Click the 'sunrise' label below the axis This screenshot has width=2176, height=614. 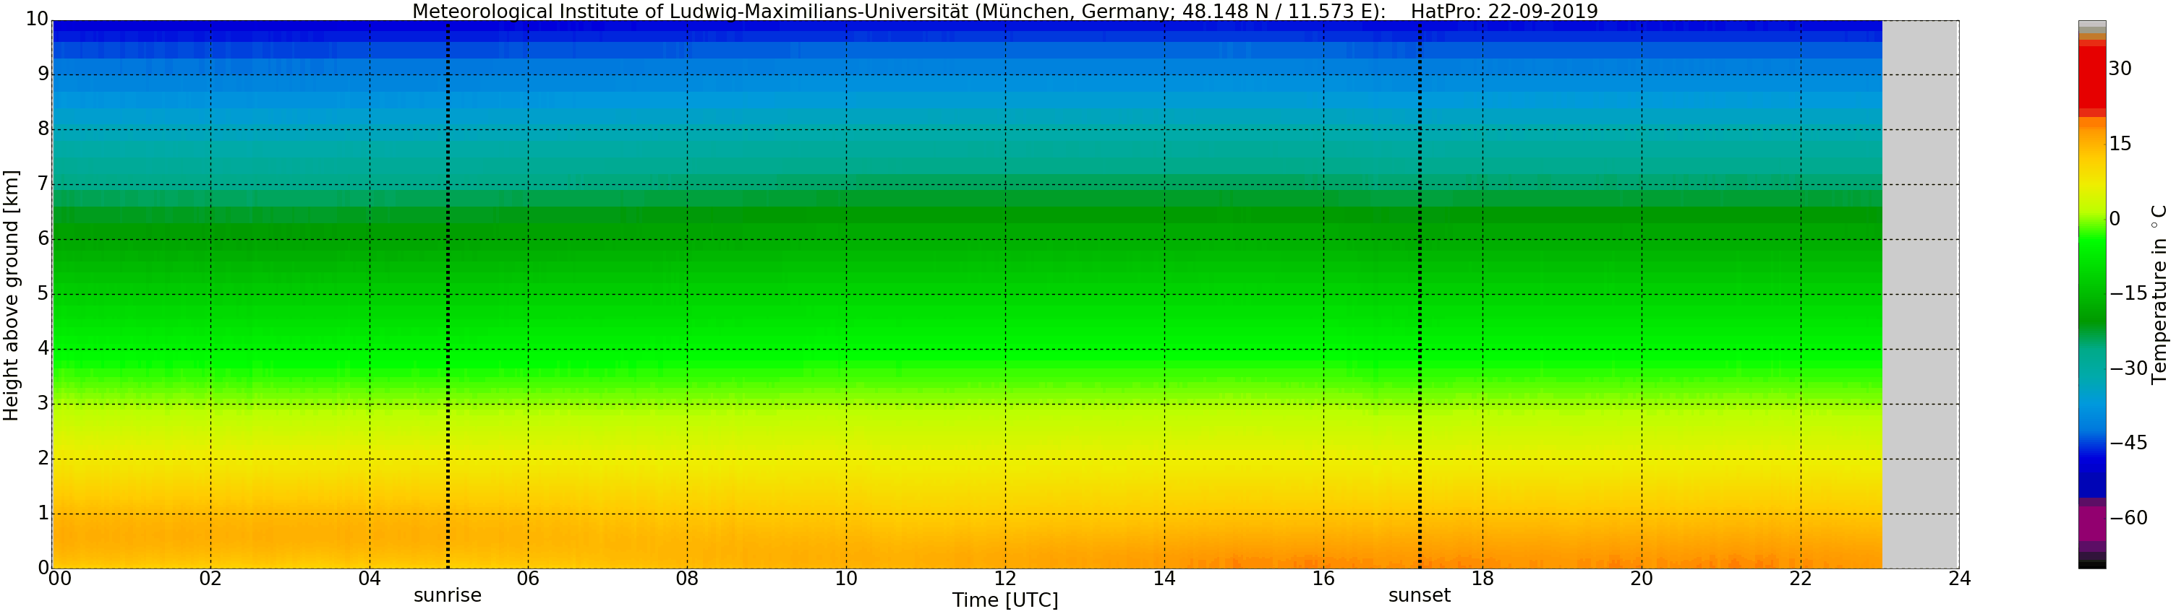click(447, 595)
